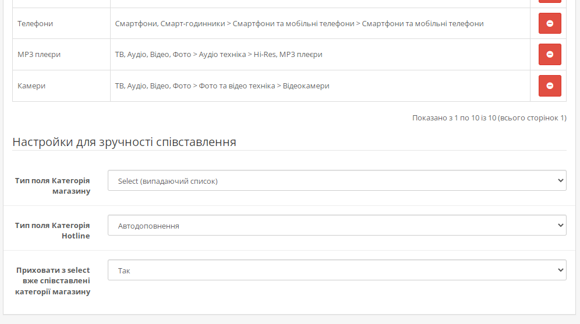Click the Тип поля Категорія Hotline label
Image resolution: width=580 pixels, height=324 pixels.
click(52, 230)
